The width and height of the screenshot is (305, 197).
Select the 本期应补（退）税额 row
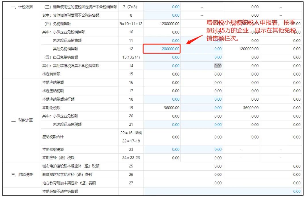(57, 157)
